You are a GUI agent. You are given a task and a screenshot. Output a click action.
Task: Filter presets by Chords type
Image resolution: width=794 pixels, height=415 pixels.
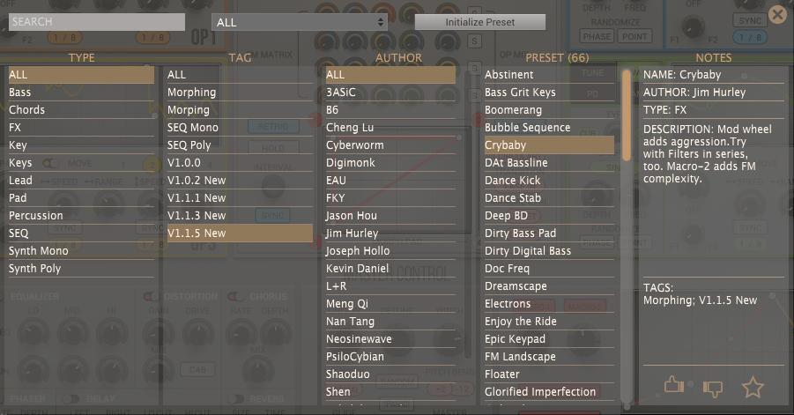coord(82,110)
